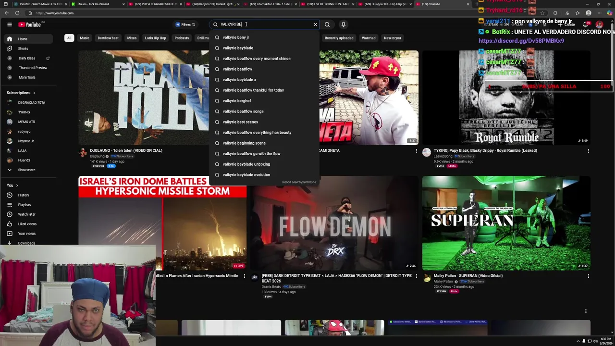Expand the Subscriptions section header
This screenshot has height=346, width=615.
(21, 93)
